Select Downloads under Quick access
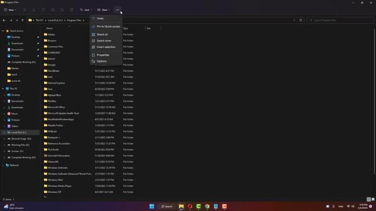Image resolution: width=376 pixels, height=211 pixels. coord(17,43)
